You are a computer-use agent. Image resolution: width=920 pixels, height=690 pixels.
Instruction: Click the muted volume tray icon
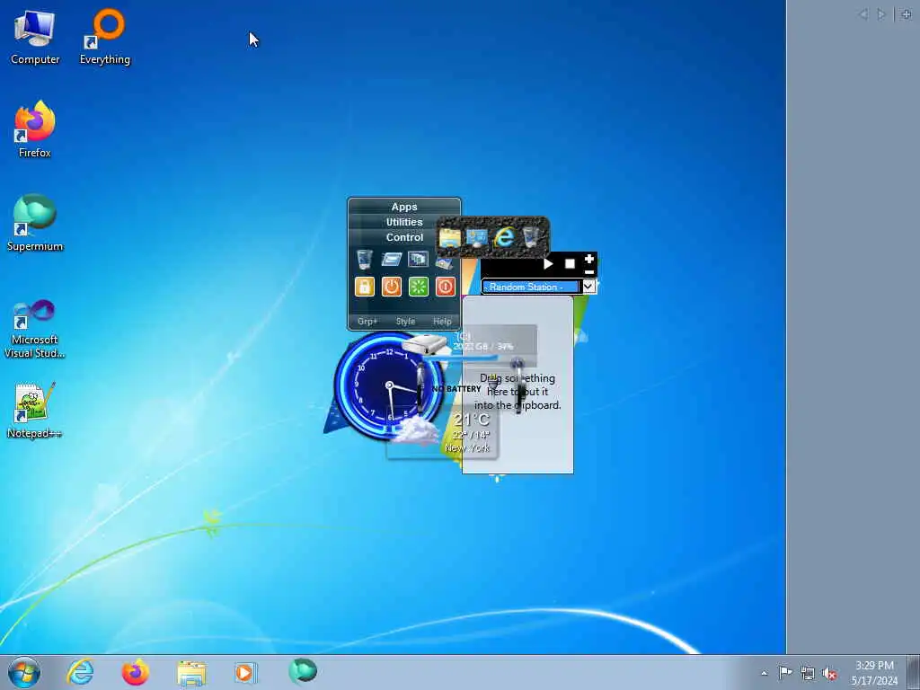point(829,673)
